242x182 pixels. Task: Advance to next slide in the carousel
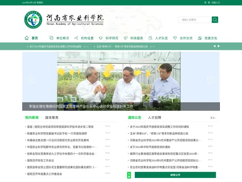click(x=211, y=80)
